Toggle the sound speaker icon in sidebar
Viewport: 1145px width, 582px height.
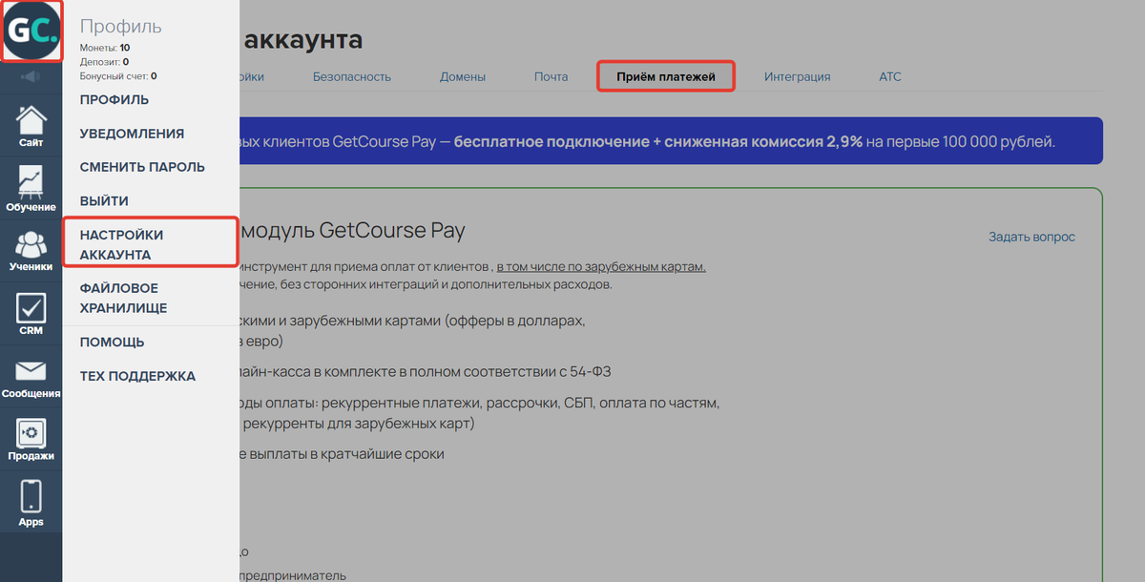[31, 76]
